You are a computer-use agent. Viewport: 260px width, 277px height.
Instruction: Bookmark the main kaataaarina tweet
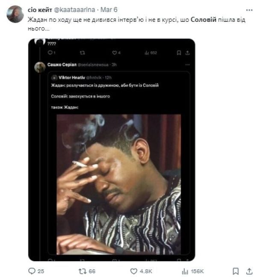(x=235, y=271)
